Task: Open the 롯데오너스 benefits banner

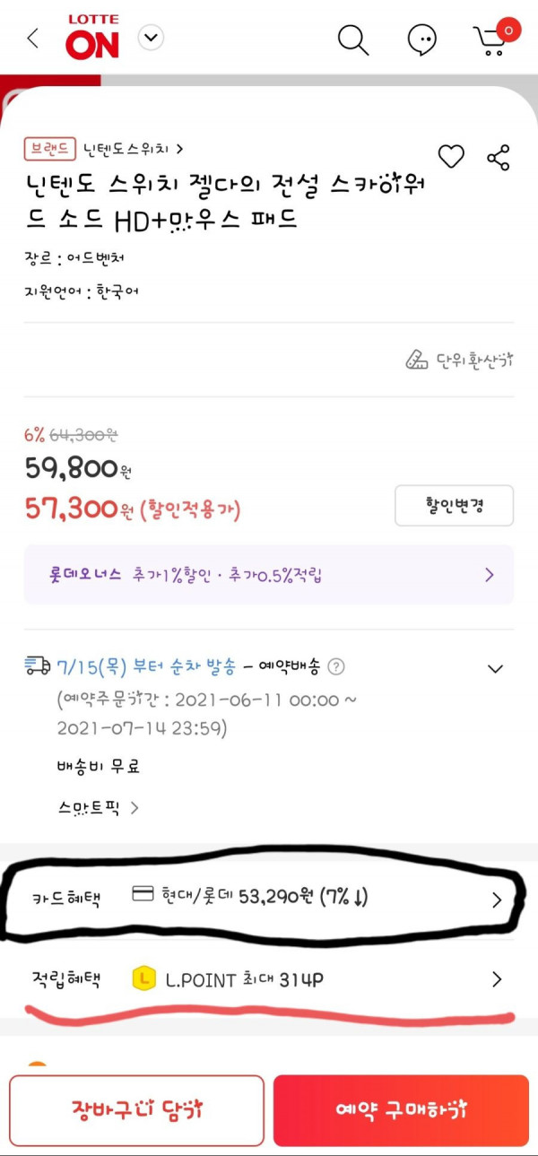Action: (269, 575)
